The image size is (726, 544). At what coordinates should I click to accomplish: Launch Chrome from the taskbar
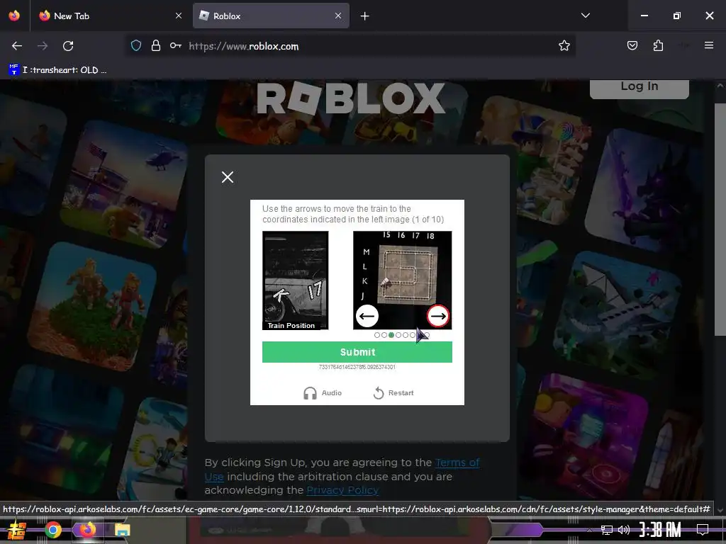coord(52,530)
